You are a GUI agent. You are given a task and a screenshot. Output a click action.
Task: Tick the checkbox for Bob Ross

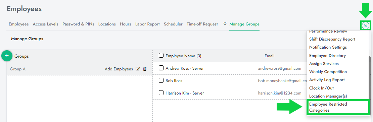tap(161, 80)
